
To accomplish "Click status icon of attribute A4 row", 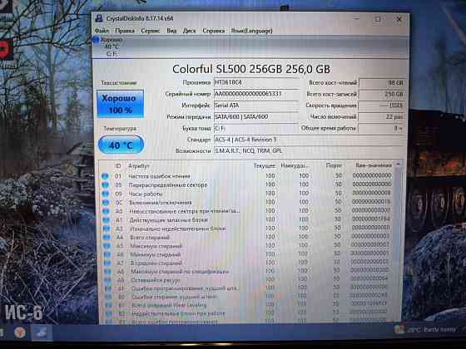I will point(107,238).
